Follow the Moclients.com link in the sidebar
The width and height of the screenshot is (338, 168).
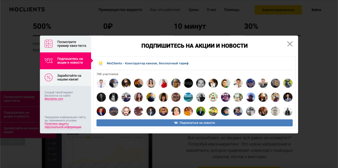coord(54,99)
